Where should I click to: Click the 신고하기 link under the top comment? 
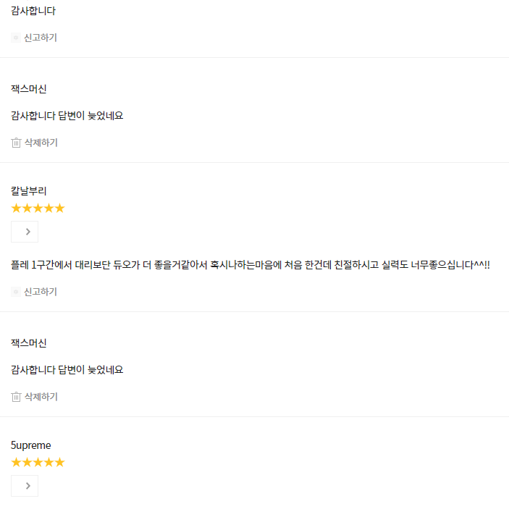coord(41,38)
